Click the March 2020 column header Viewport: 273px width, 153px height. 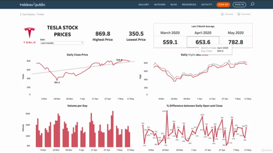(x=170, y=33)
